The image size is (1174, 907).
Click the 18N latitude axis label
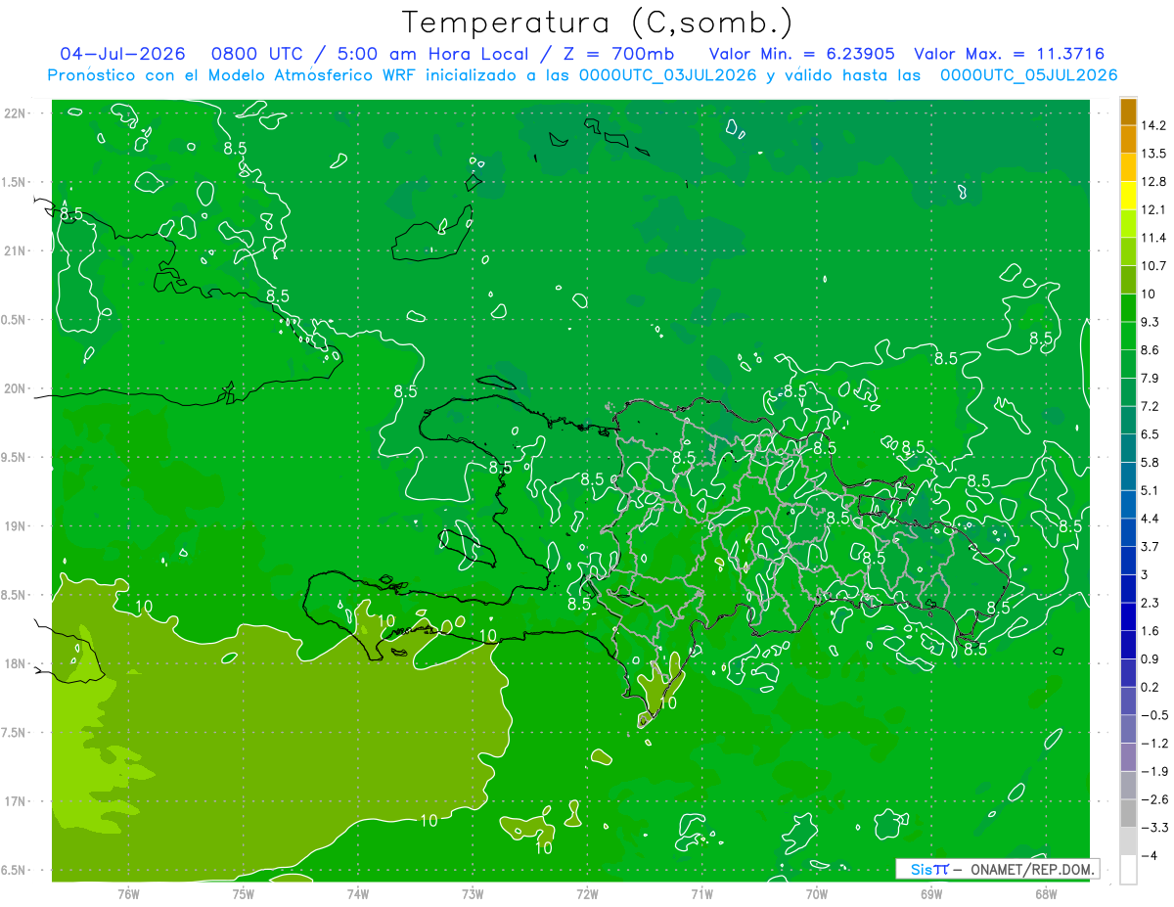[16, 664]
